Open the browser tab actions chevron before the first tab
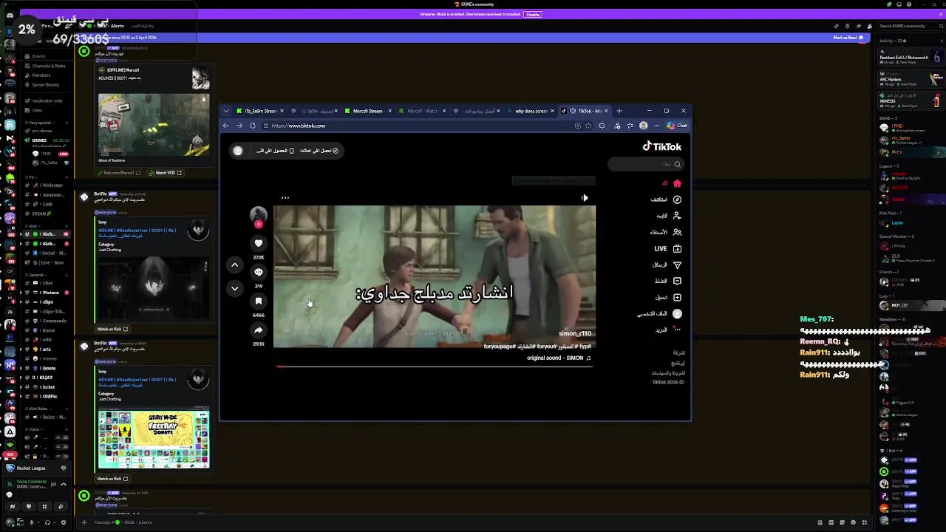This screenshot has width=946, height=532. pyautogui.click(x=226, y=111)
